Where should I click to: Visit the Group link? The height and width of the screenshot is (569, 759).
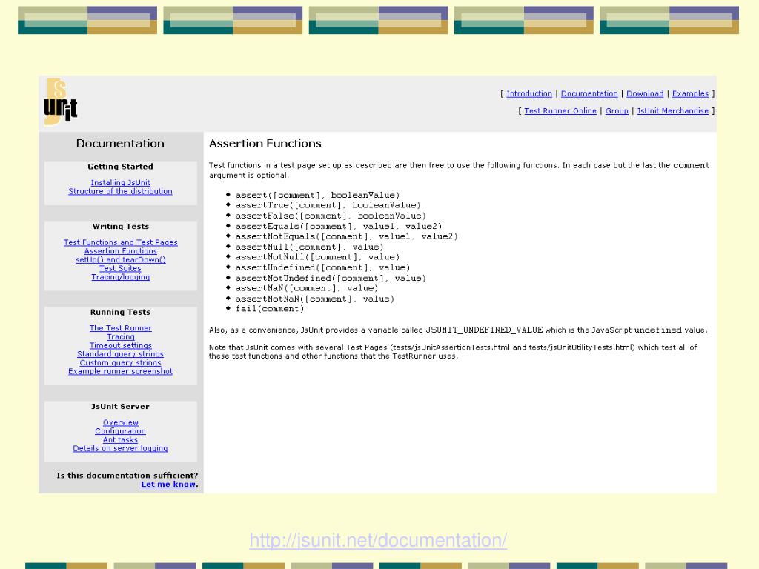(x=617, y=111)
